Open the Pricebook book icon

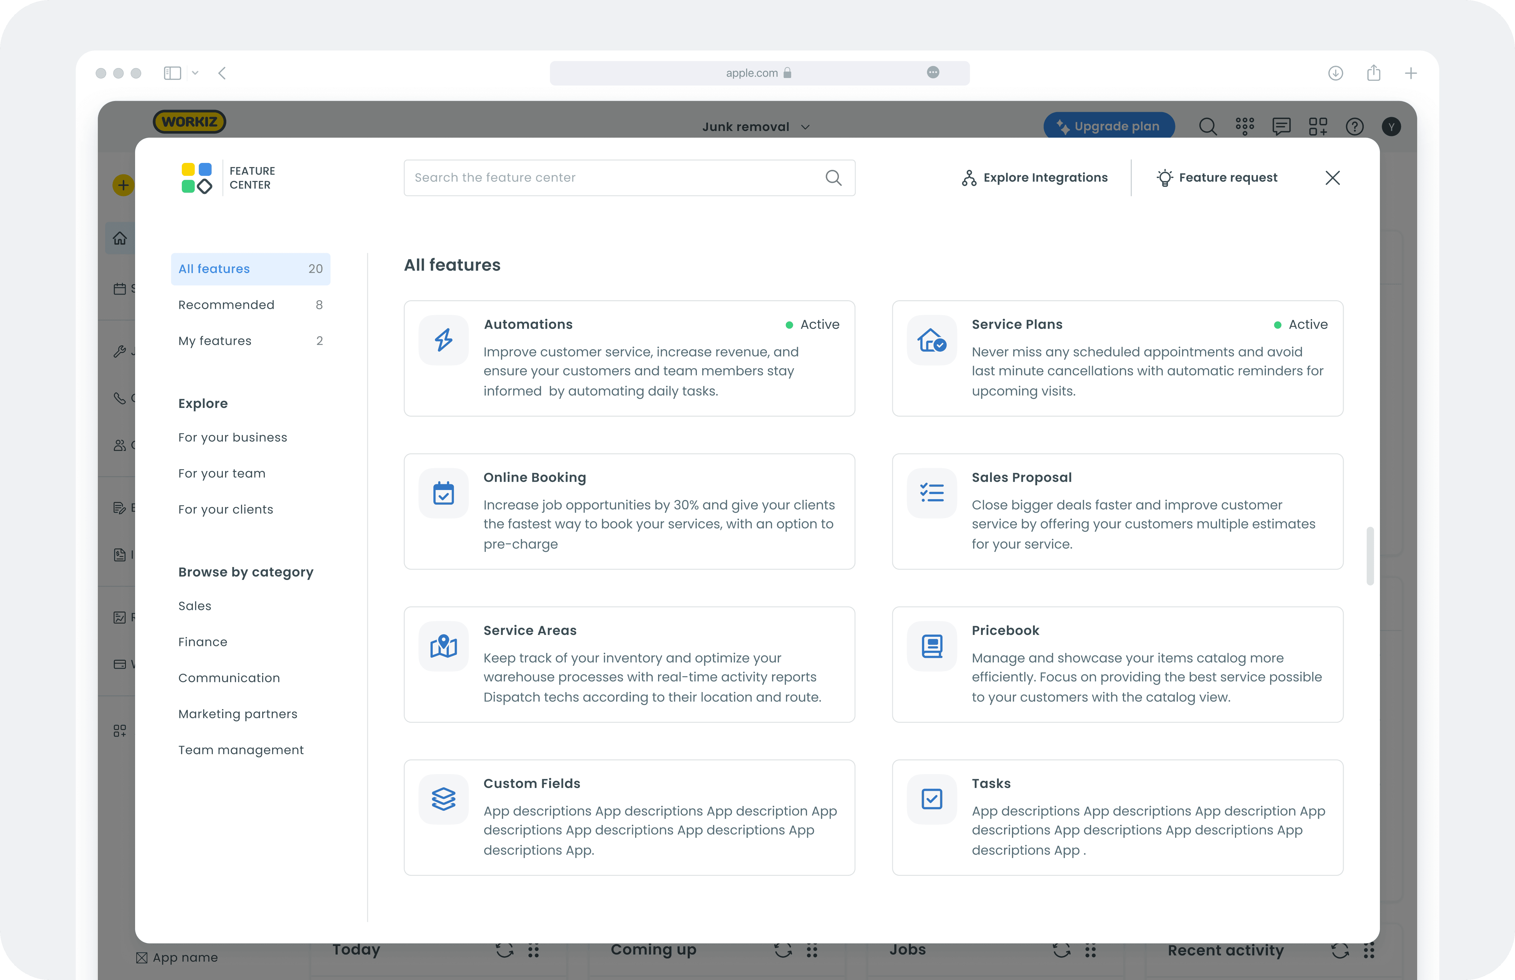(931, 646)
